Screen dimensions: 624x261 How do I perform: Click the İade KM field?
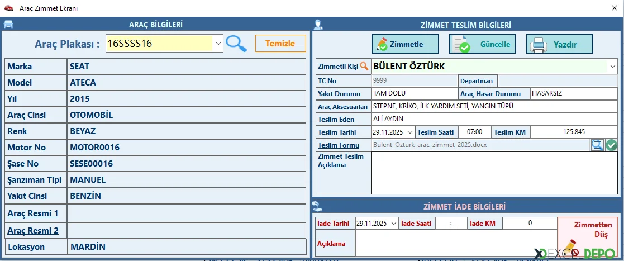coord(530,223)
